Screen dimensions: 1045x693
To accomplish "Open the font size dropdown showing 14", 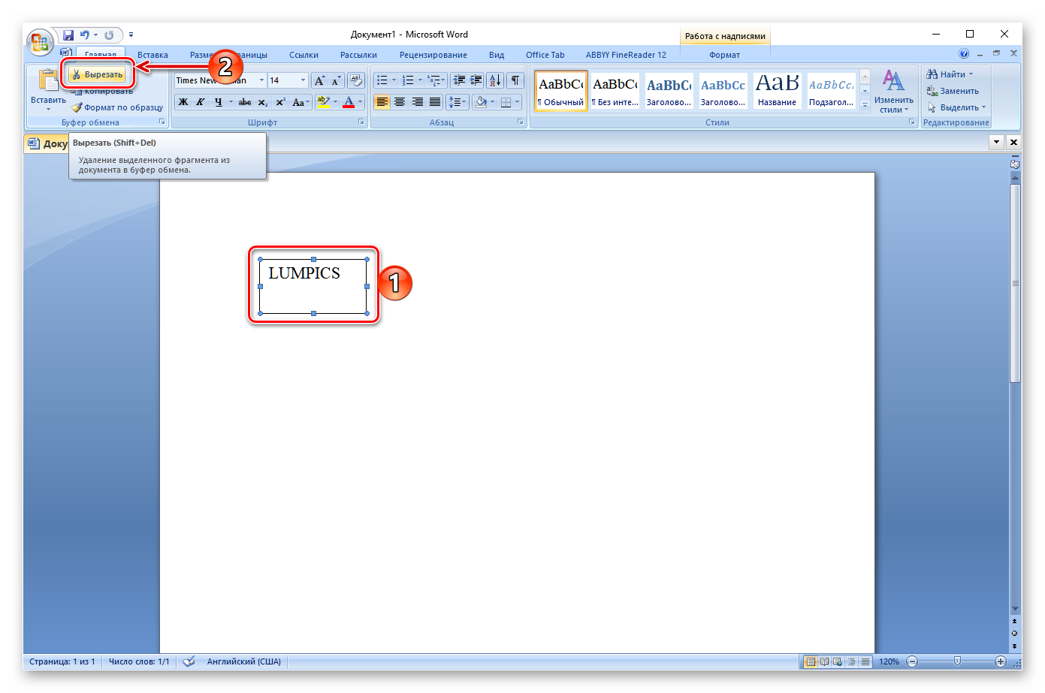I will (303, 80).
